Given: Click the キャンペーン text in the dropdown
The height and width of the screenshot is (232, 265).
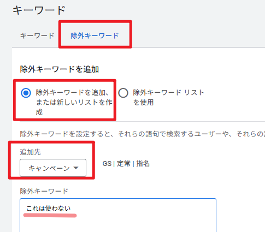Looking at the screenshot, I should [x=49, y=168].
